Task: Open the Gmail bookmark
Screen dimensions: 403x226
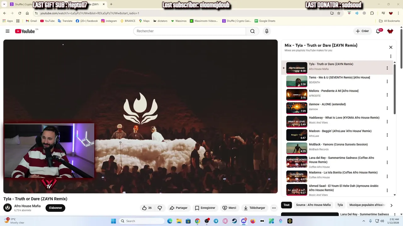Action: (31, 21)
